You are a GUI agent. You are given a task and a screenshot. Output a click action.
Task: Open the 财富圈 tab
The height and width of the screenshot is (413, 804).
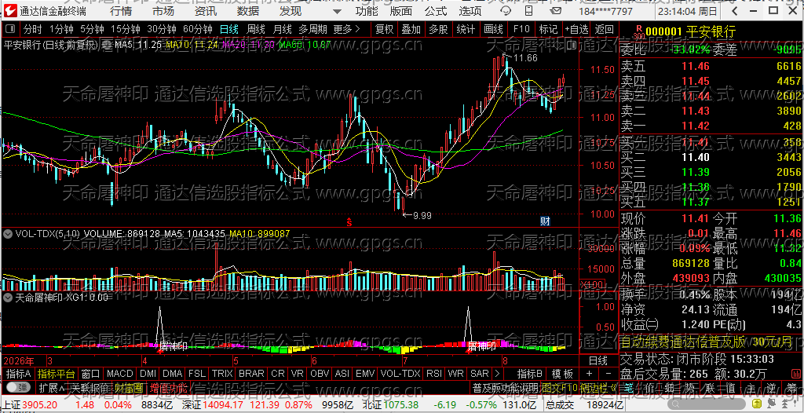(130, 387)
